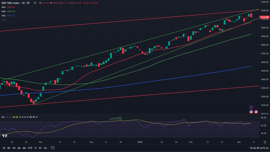Click the right US flag economic event icon
This screenshot has height=152, width=270.
click(256, 112)
